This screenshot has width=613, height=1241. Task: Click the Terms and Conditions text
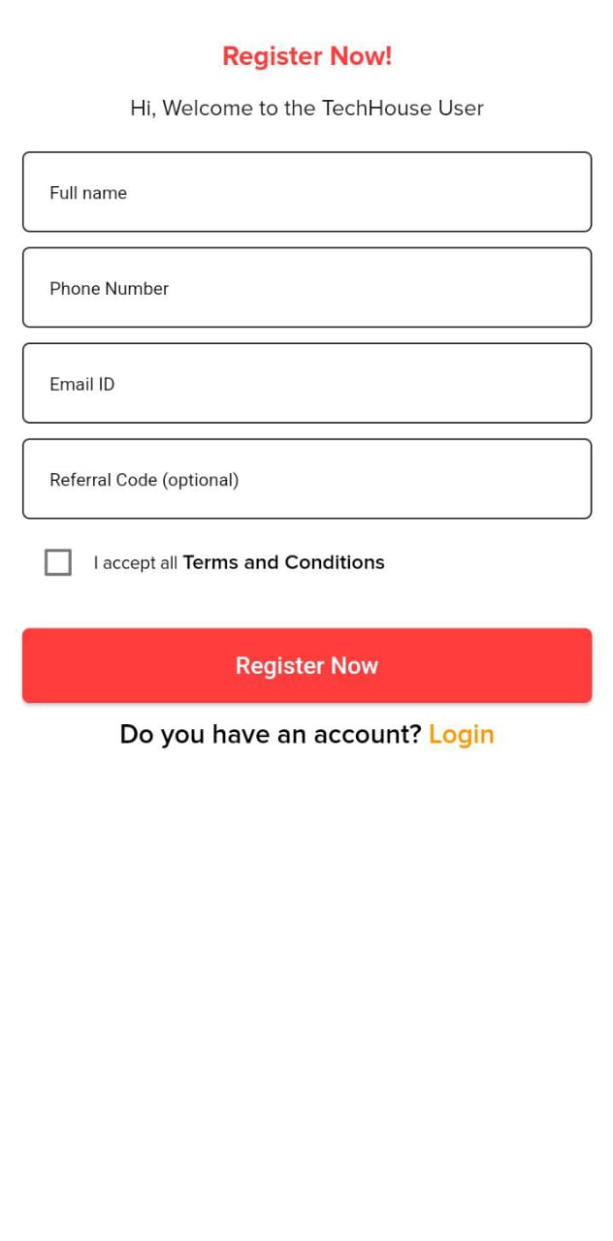(283, 561)
